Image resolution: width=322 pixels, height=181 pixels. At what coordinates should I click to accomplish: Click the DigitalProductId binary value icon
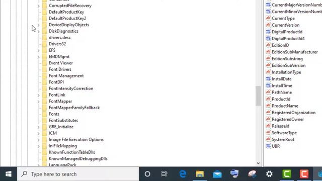(268, 32)
